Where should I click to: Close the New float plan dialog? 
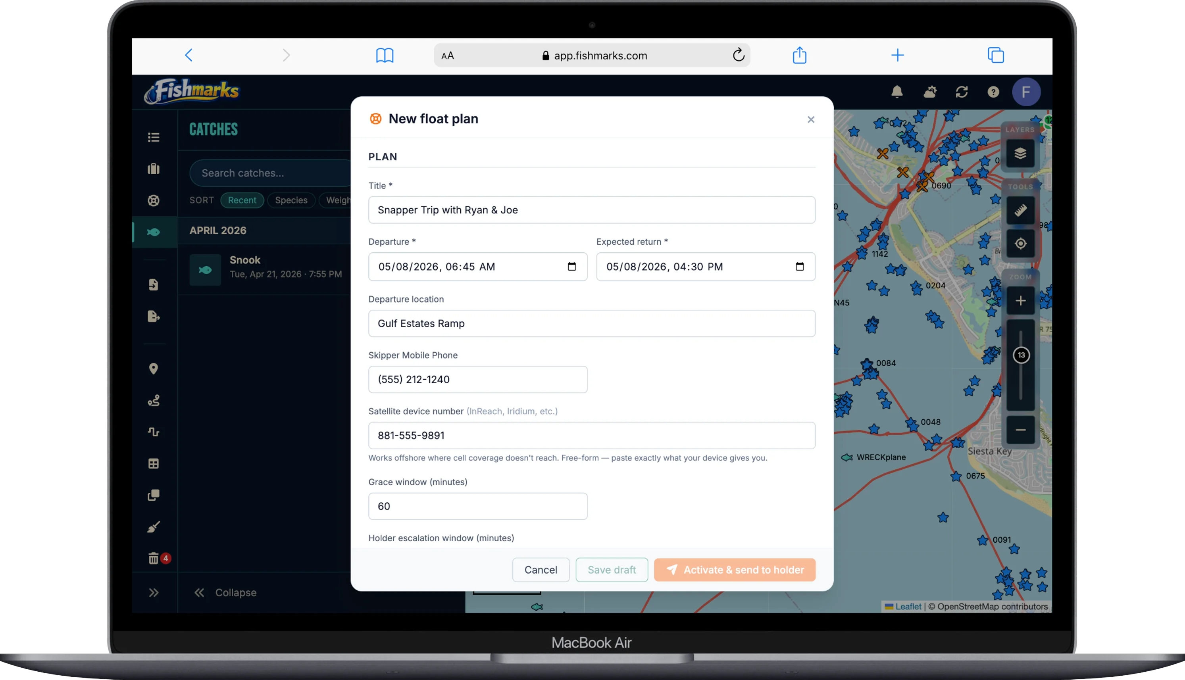810,119
